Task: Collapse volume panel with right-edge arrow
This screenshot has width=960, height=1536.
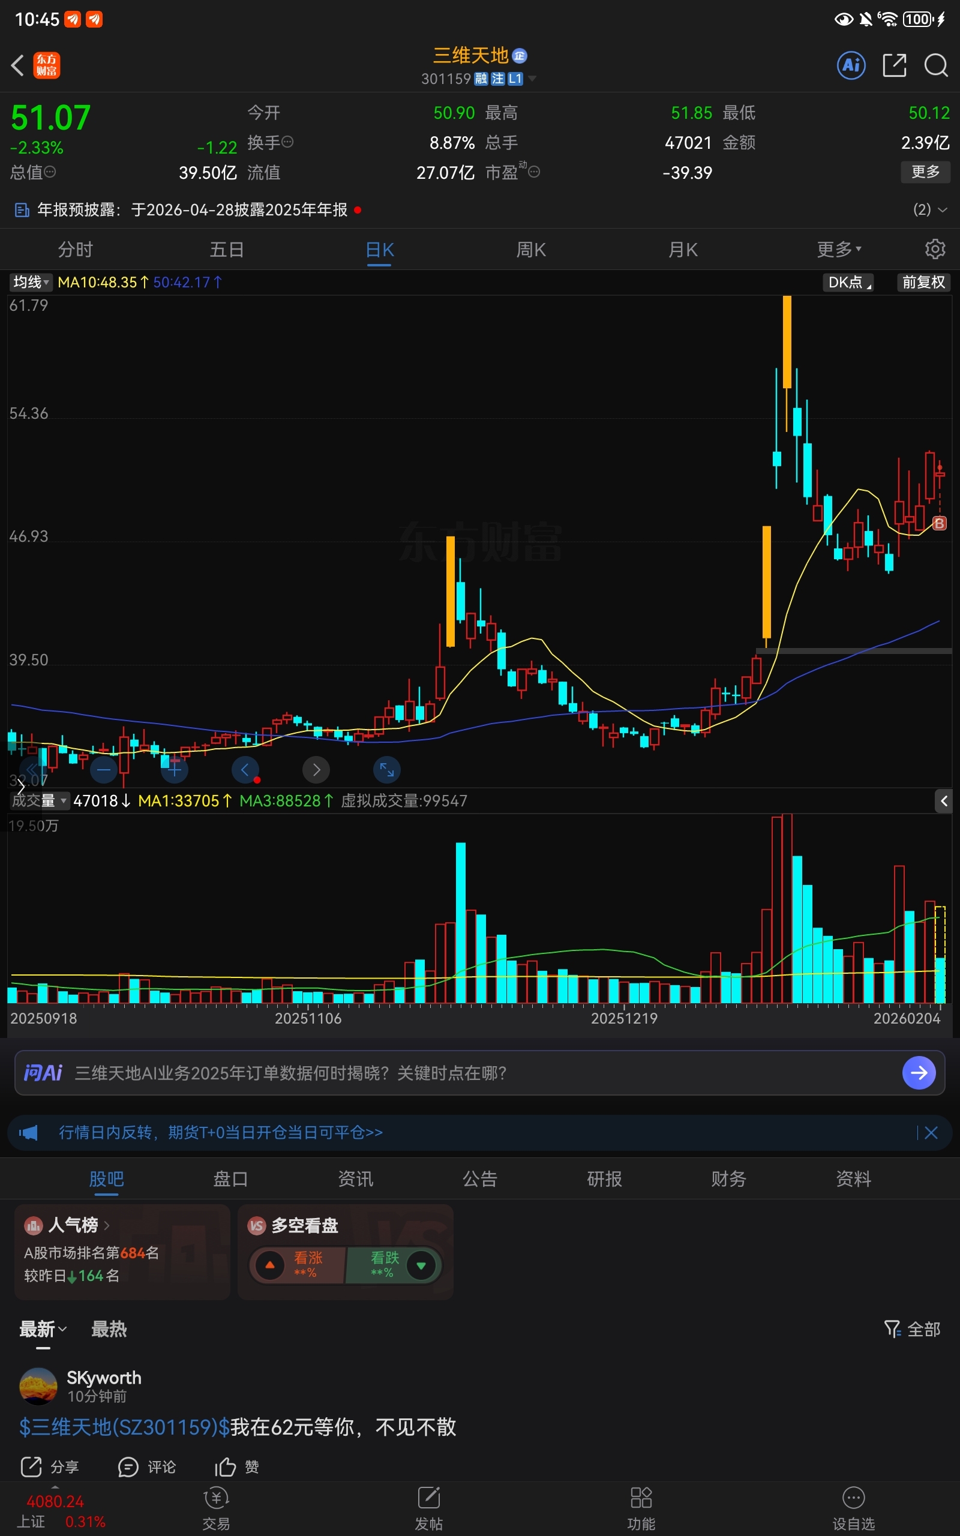Action: tap(944, 801)
